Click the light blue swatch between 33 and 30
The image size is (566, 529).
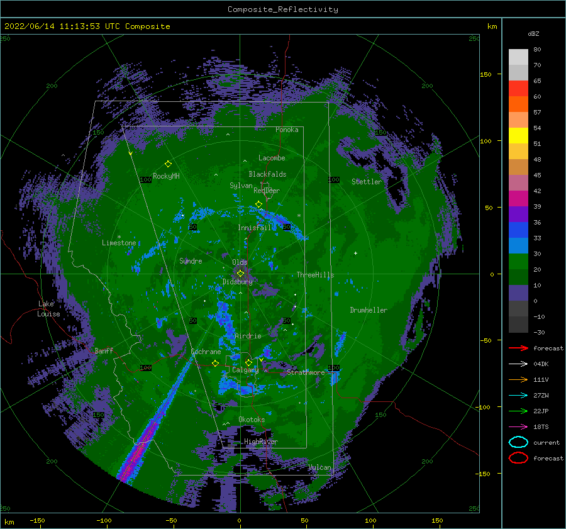[518, 245]
